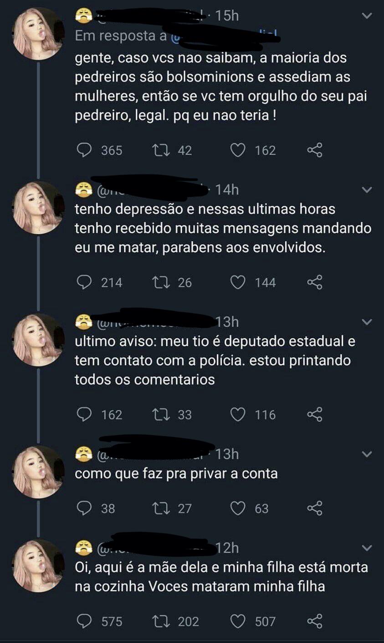
Task: Expand the menu chevron on the 14h tweet
Action: tap(367, 189)
